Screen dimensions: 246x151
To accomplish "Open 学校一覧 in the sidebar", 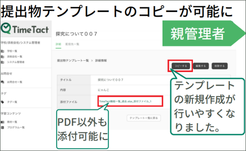I will (x=12, y=51).
